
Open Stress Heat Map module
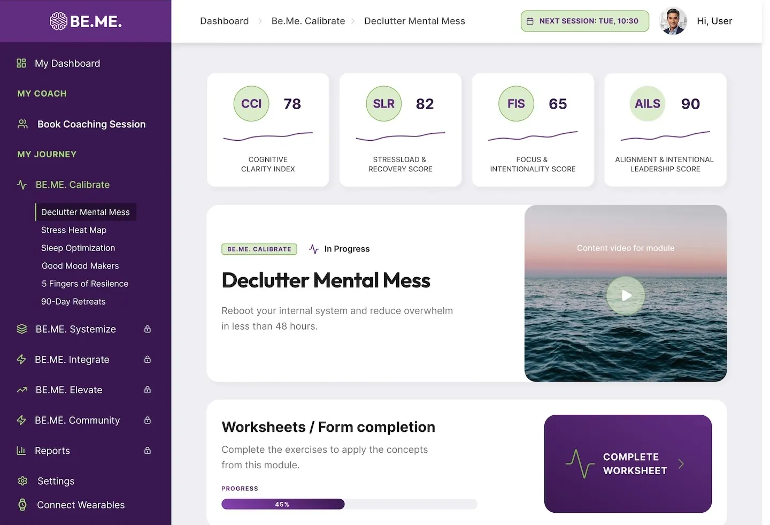[x=74, y=230]
